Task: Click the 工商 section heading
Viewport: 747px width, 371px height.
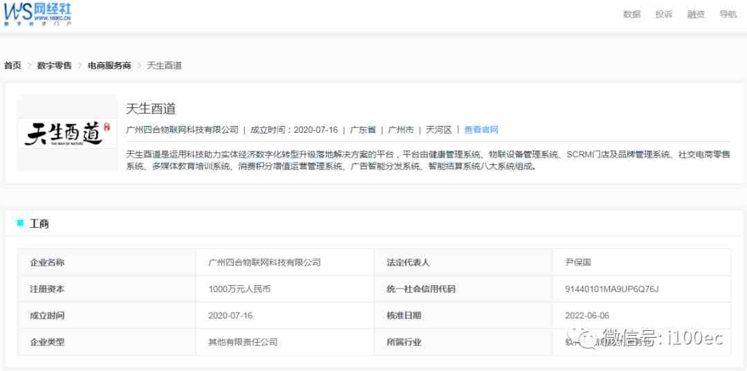Action: (x=39, y=224)
